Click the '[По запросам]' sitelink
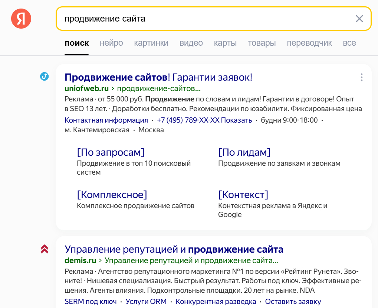This screenshot has width=378, height=308. (x=111, y=152)
